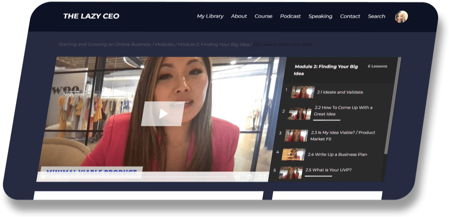
Task: Open the Course menu item
Action: tap(263, 16)
